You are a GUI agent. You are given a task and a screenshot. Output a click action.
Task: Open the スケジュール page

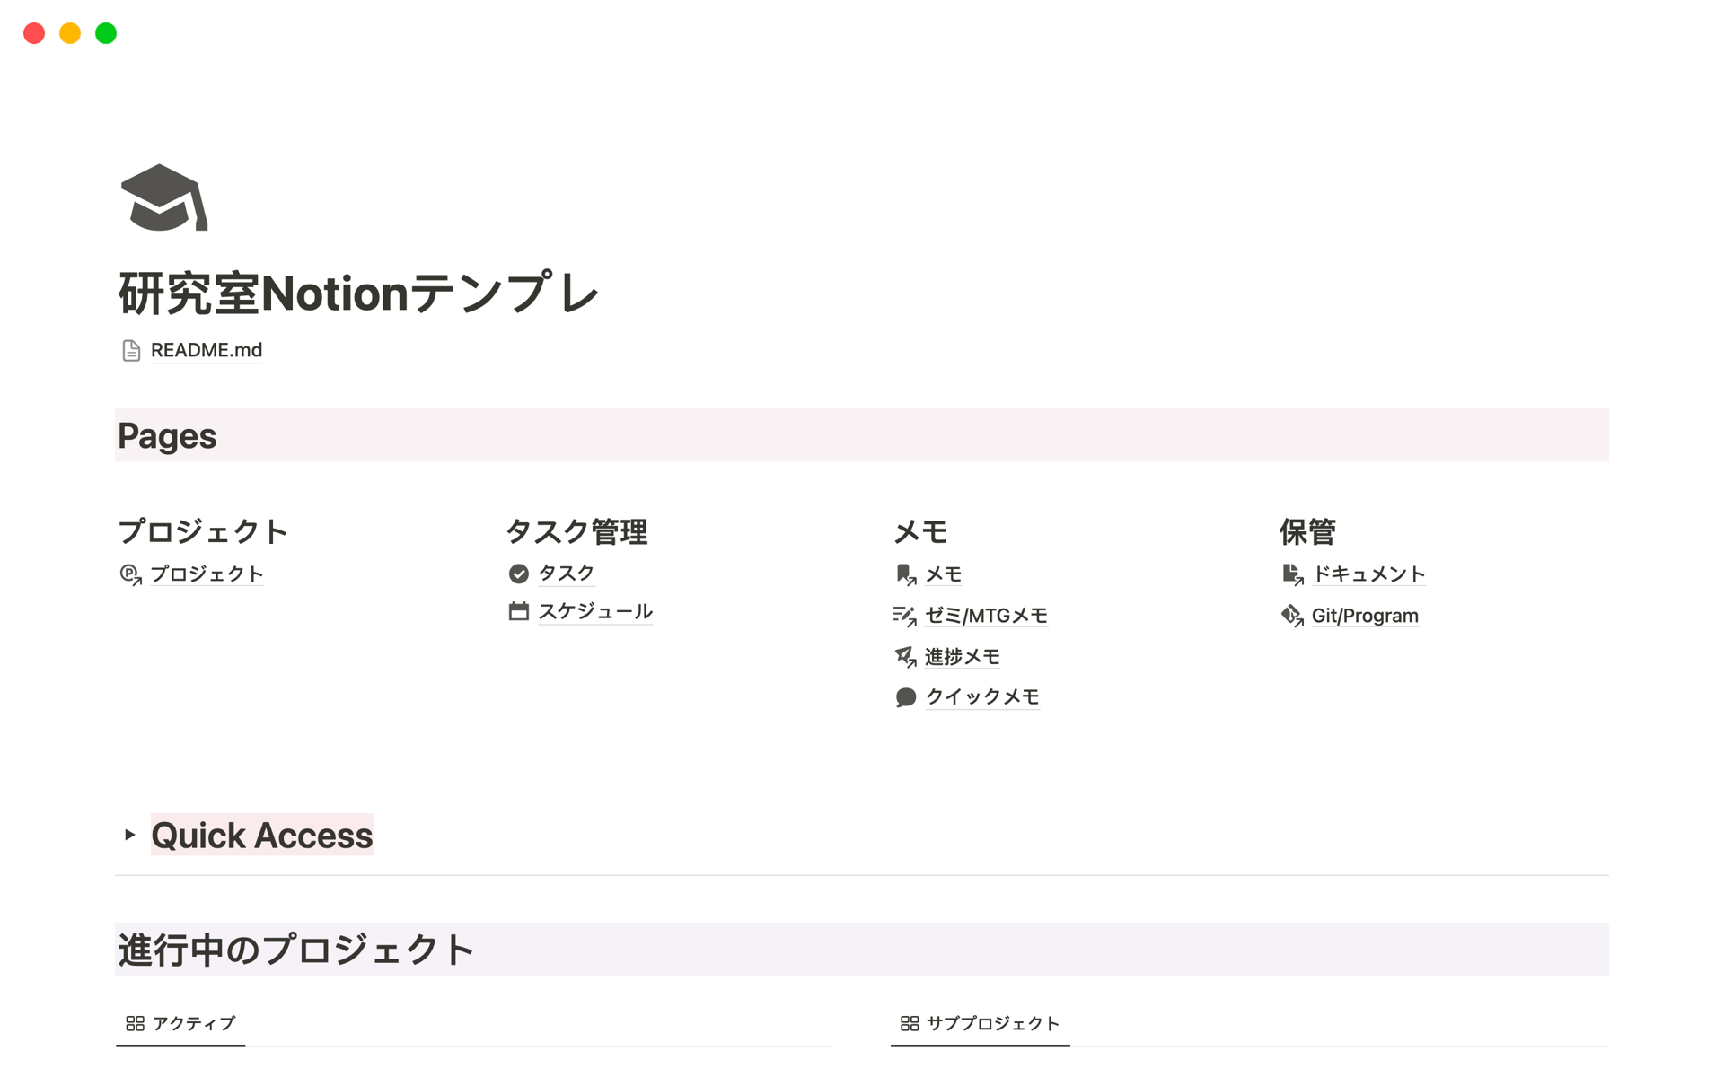[595, 611]
